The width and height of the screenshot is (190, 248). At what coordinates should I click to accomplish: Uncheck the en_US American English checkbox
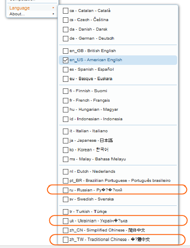point(65,60)
